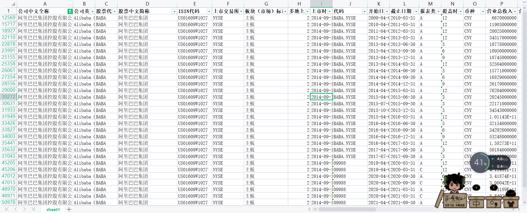This screenshot has width=527, height=213.
Task: Open filter dropdown for 开始日 column
Action: coord(387,11)
